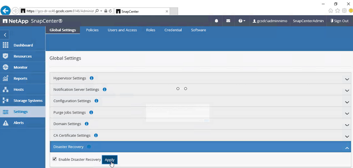The height and width of the screenshot is (168, 353).
Task: Click the browser forward arrow button
Action: pyautogui.click(x=15, y=11)
